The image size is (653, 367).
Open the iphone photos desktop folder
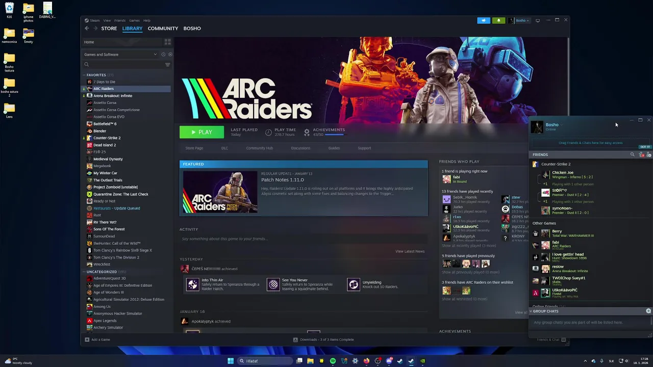(29, 13)
